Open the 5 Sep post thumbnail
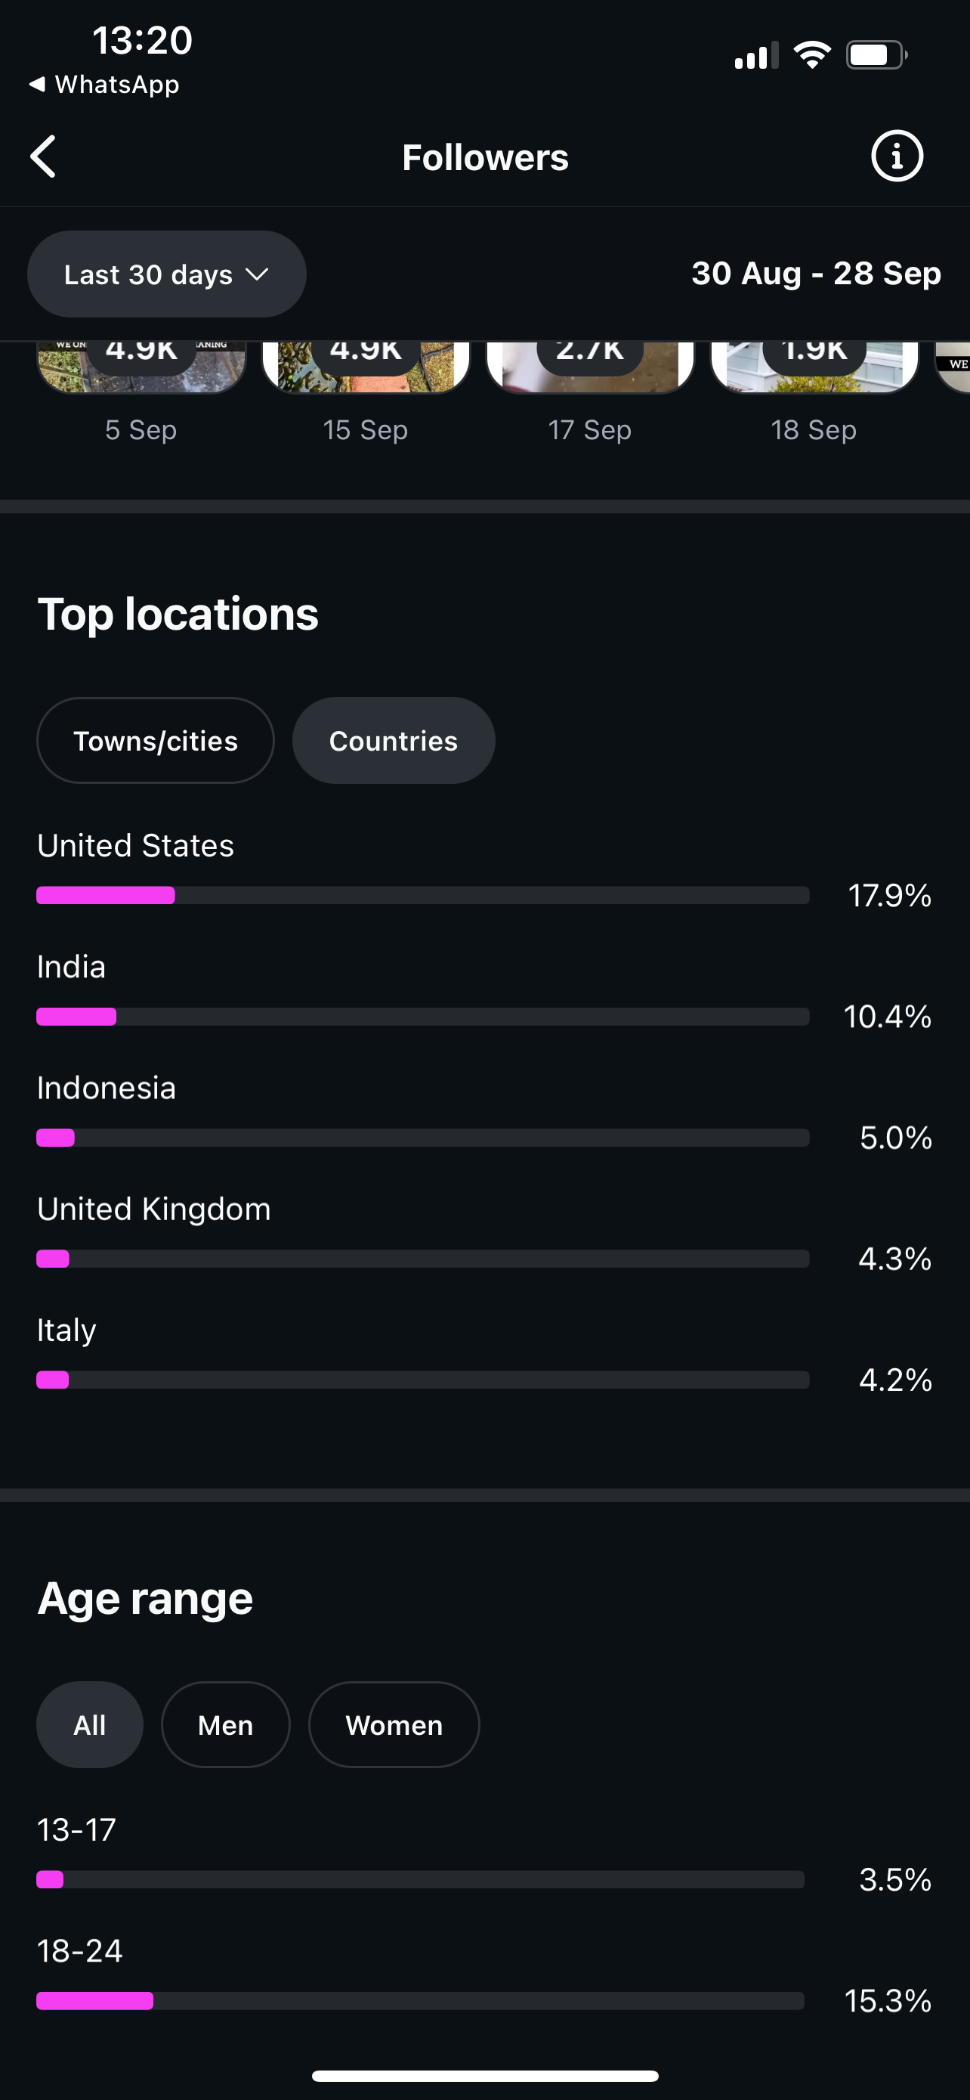Screen dimensions: 970x2100 click(142, 367)
